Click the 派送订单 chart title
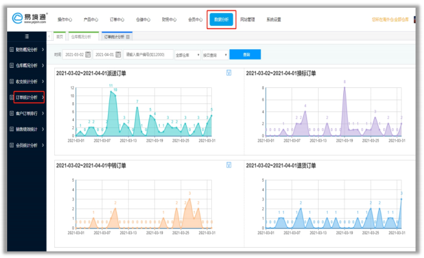This screenshot has height=258, width=424. (91, 73)
